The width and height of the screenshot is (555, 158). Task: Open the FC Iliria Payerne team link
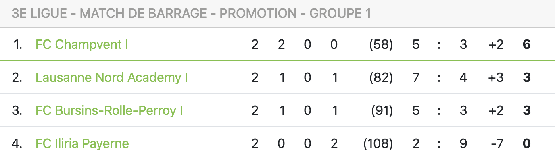tap(82, 143)
